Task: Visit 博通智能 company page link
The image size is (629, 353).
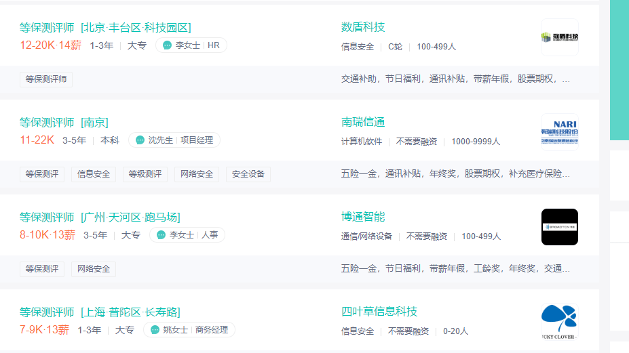Action: [x=363, y=217]
